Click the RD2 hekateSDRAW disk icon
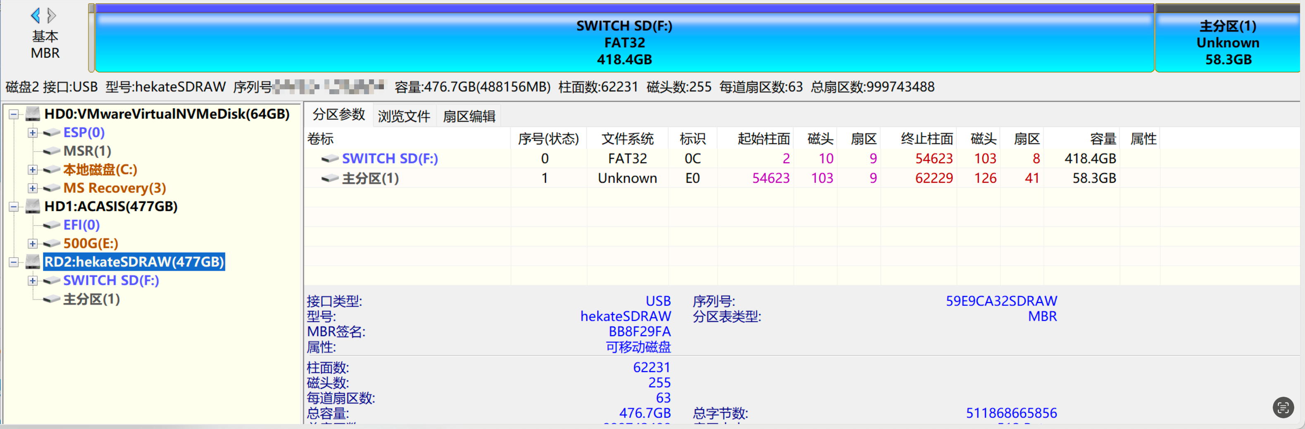Viewport: 1305px width, 429px height. (x=33, y=262)
